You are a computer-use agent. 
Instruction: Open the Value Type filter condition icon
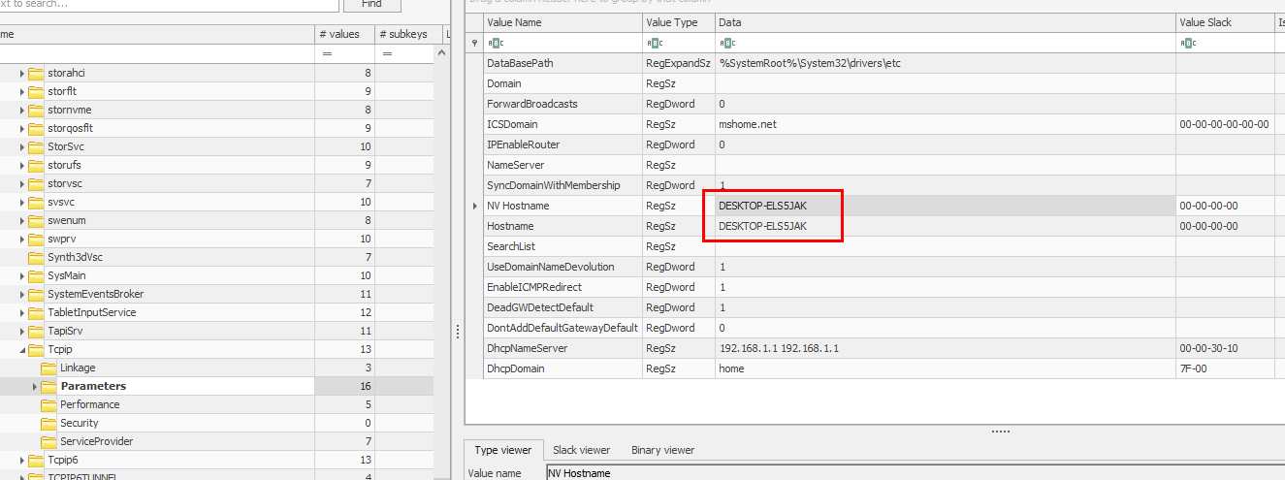point(654,43)
